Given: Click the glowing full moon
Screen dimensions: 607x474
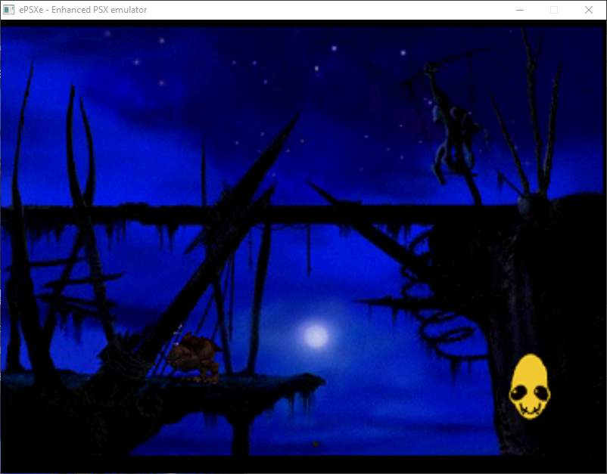Looking at the screenshot, I should [x=316, y=335].
